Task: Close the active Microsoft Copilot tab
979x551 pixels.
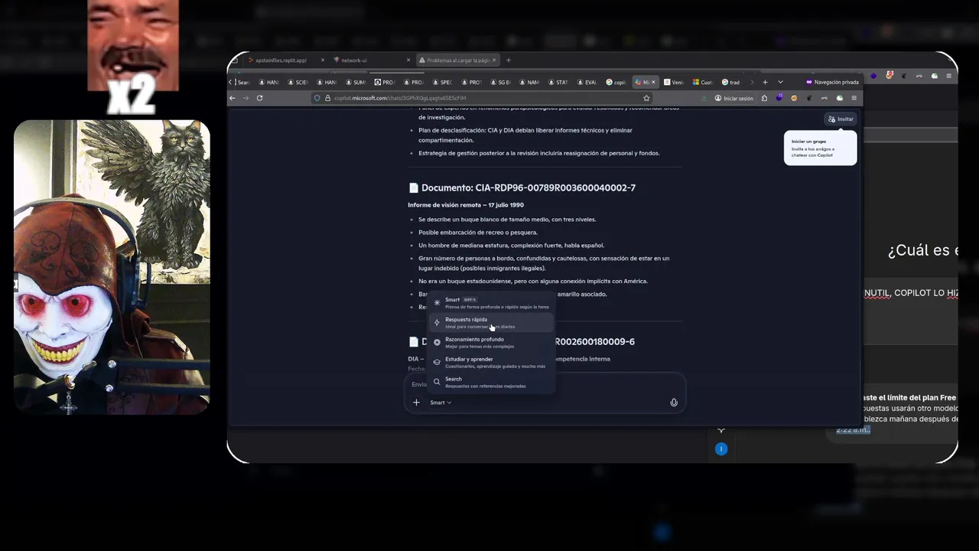Action: [x=653, y=82]
